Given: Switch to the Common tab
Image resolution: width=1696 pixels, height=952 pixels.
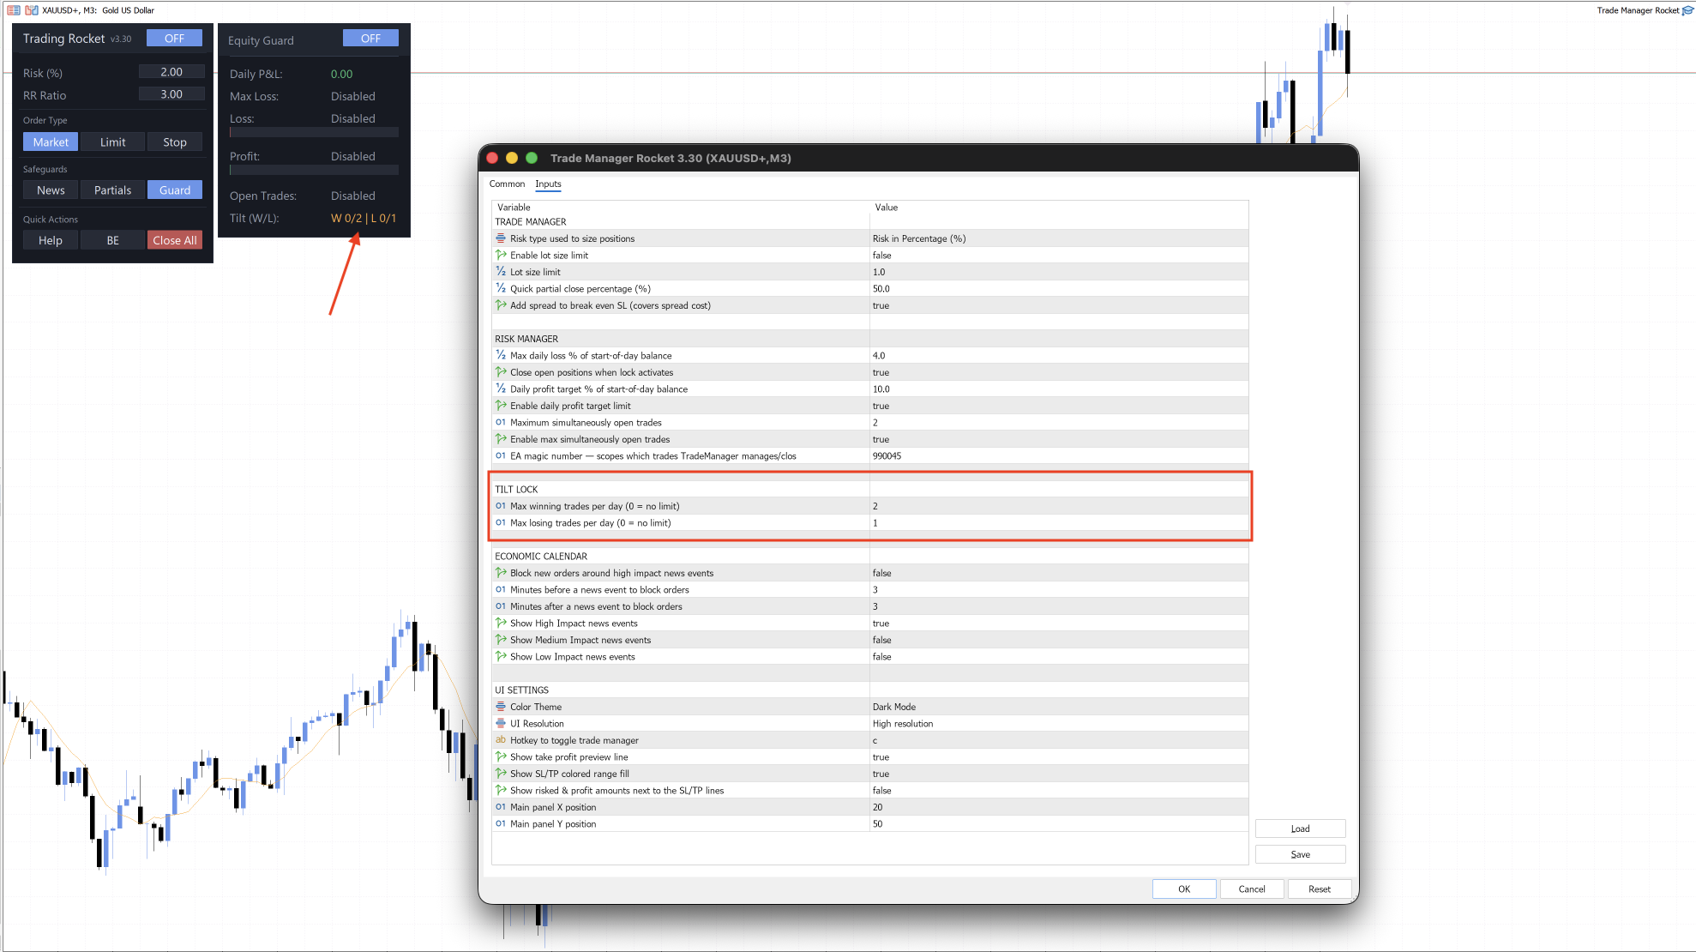Looking at the screenshot, I should tap(507, 184).
